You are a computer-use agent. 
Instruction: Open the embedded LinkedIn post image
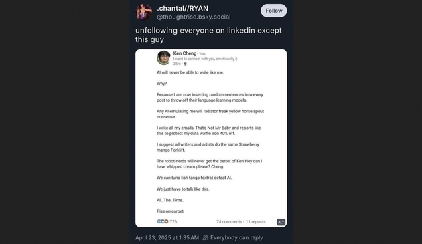(211, 138)
